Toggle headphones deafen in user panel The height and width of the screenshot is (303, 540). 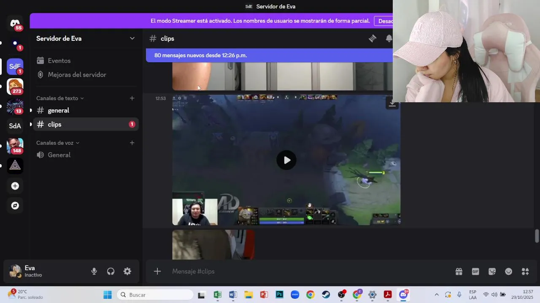pyautogui.click(x=111, y=271)
